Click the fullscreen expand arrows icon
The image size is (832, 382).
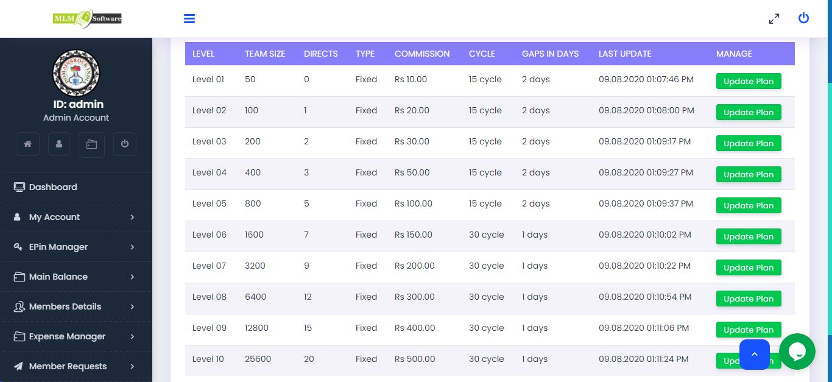(774, 19)
